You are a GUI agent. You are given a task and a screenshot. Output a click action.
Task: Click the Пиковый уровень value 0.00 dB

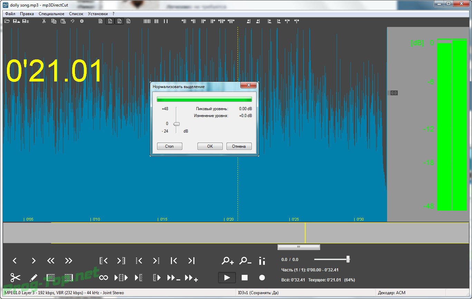(245, 109)
